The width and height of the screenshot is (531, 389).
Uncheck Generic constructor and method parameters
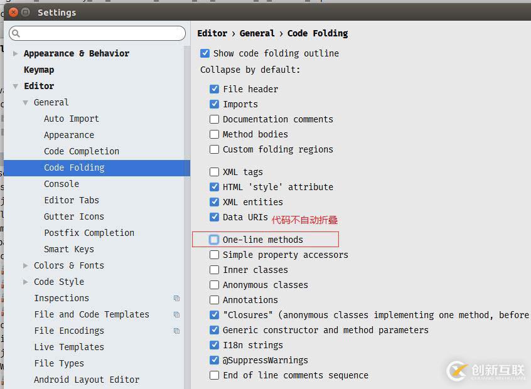tap(215, 330)
